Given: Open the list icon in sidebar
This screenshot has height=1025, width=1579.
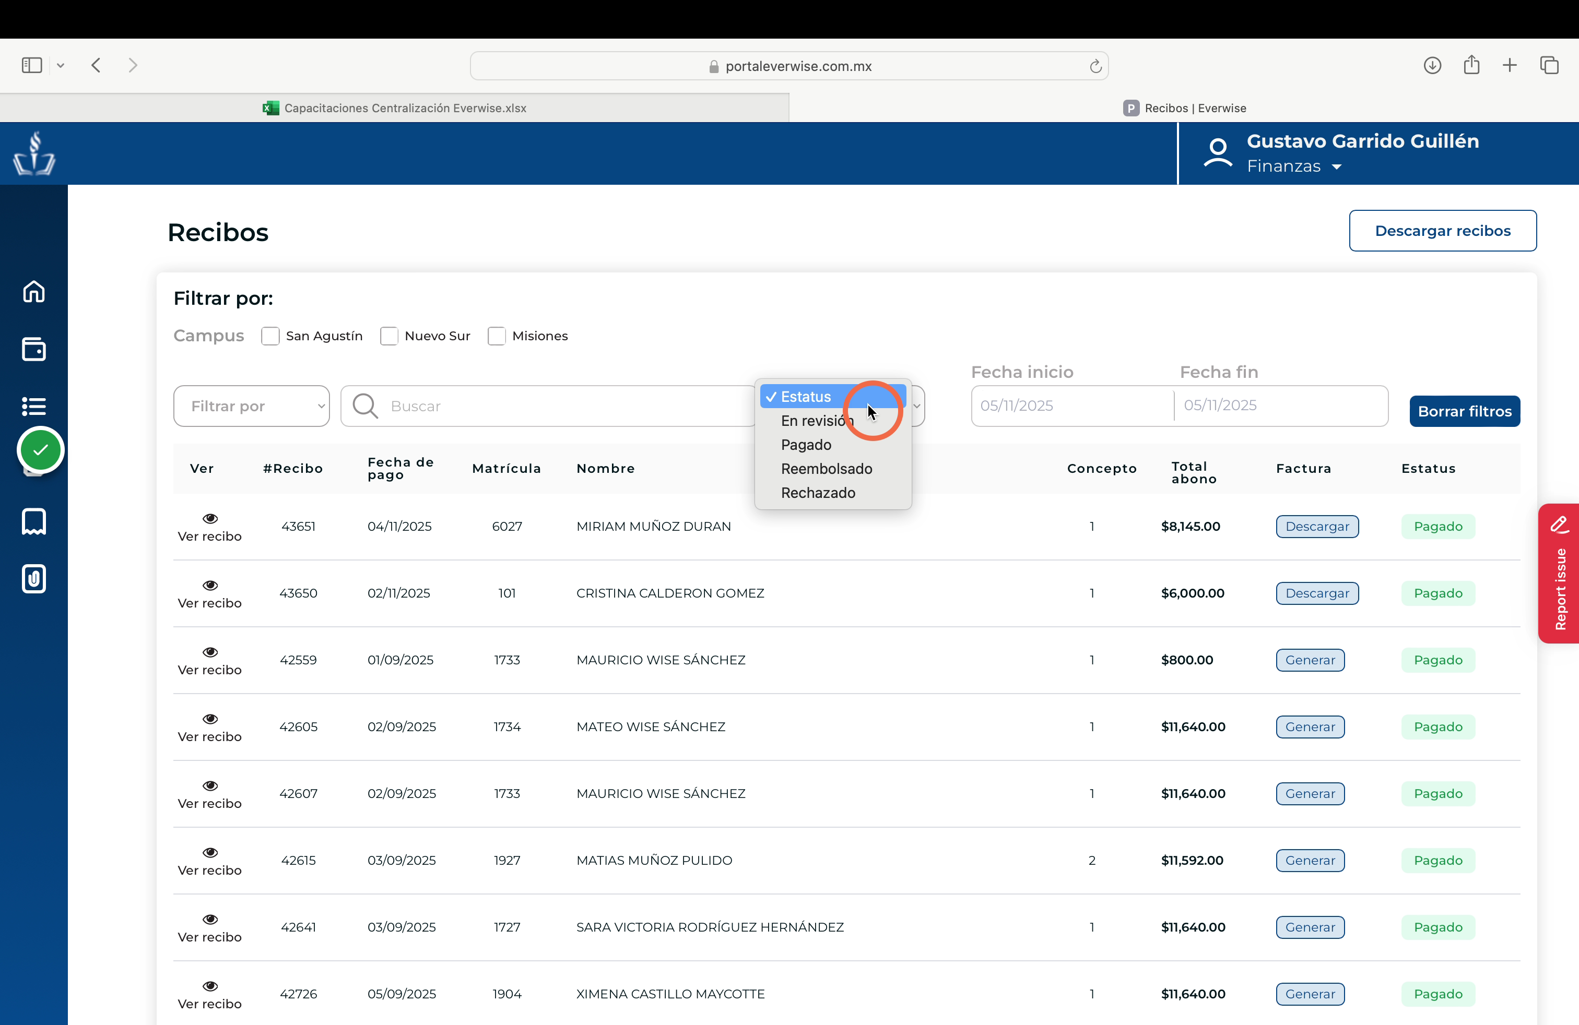Looking at the screenshot, I should point(34,406).
